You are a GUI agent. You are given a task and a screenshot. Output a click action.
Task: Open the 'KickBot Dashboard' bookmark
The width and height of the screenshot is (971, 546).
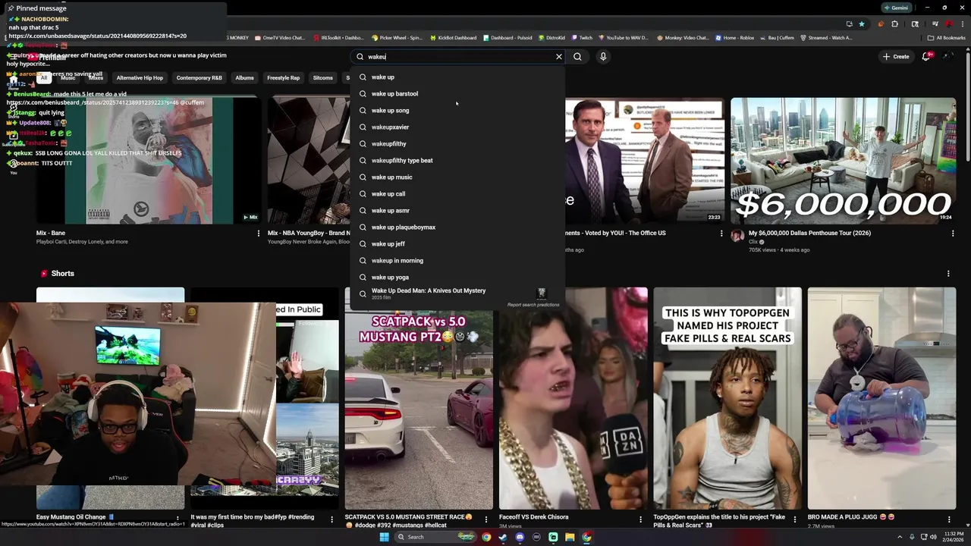[x=453, y=38]
